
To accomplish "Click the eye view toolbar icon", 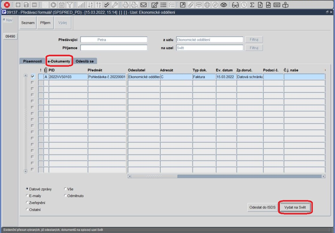I will (224, 5).
